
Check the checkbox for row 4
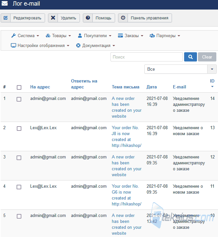click(19, 187)
